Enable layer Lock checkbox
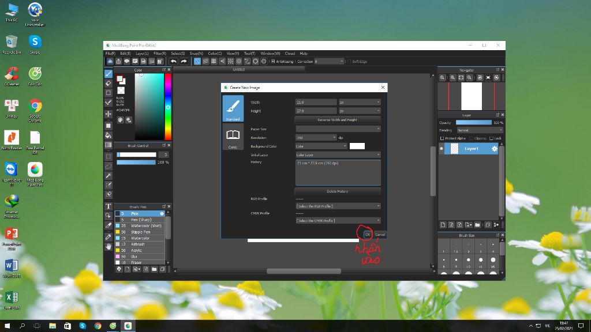This screenshot has width=591, height=332. pyautogui.click(x=492, y=138)
